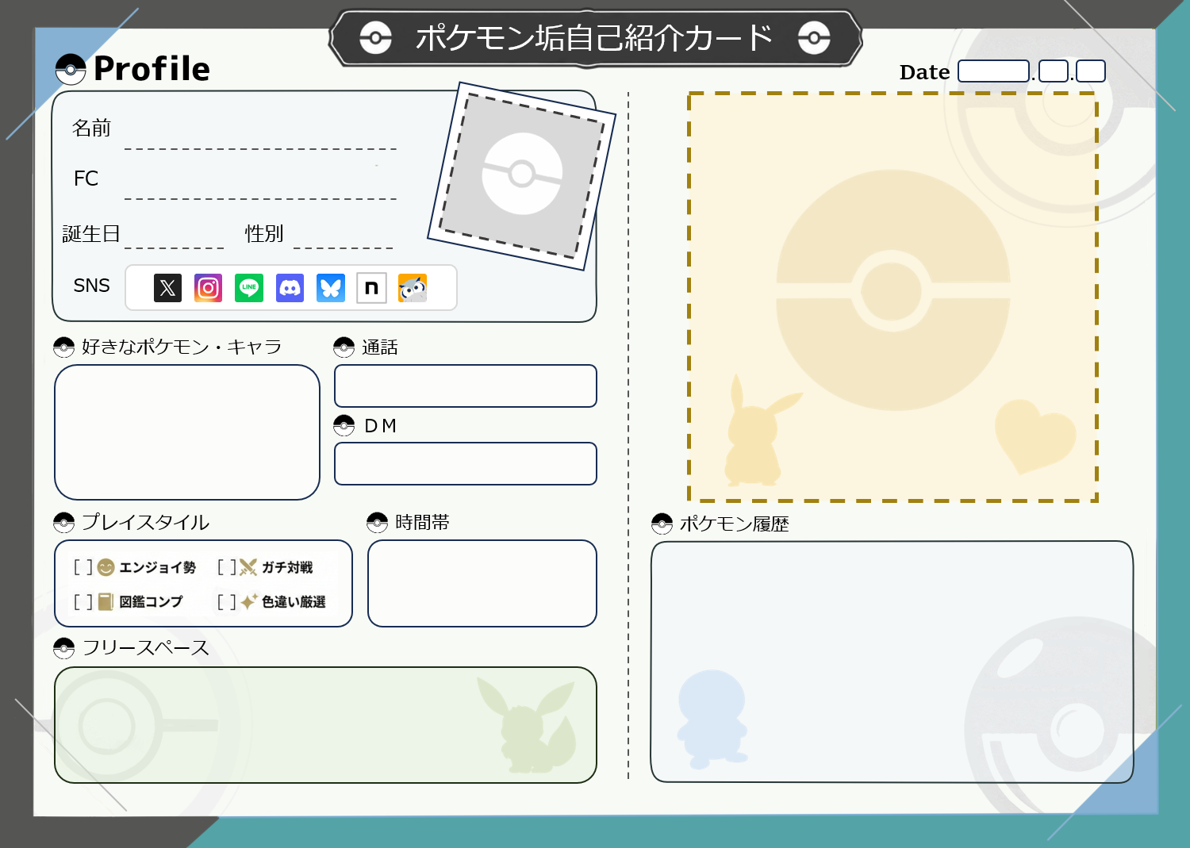Screen dimensions: 1190x848
Task: Click the Date day box
Action: (1091, 71)
